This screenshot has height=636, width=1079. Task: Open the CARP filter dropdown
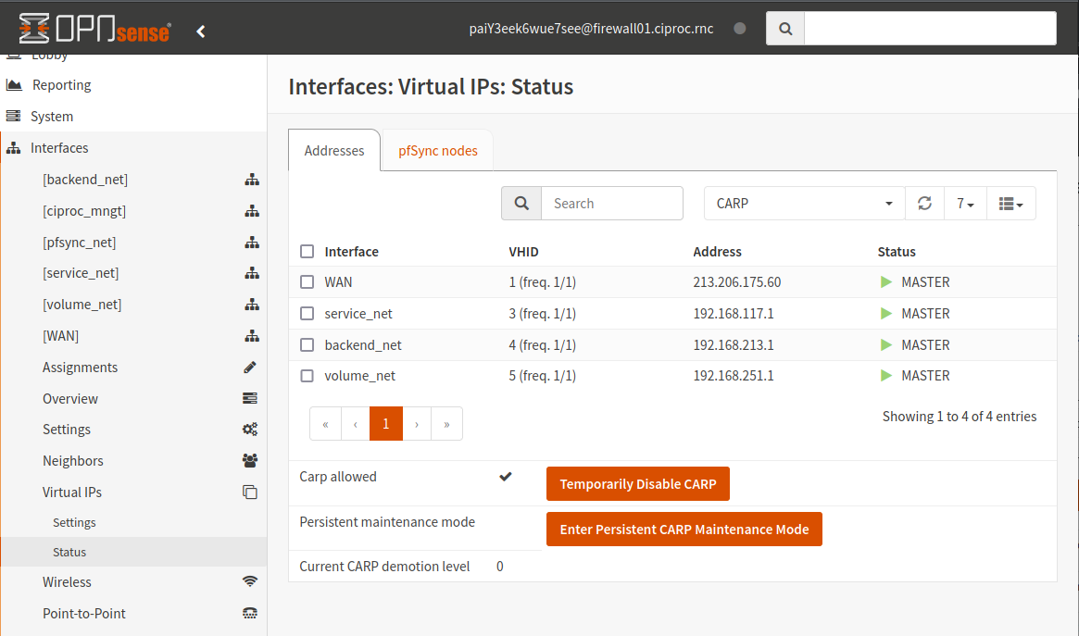[802, 203]
